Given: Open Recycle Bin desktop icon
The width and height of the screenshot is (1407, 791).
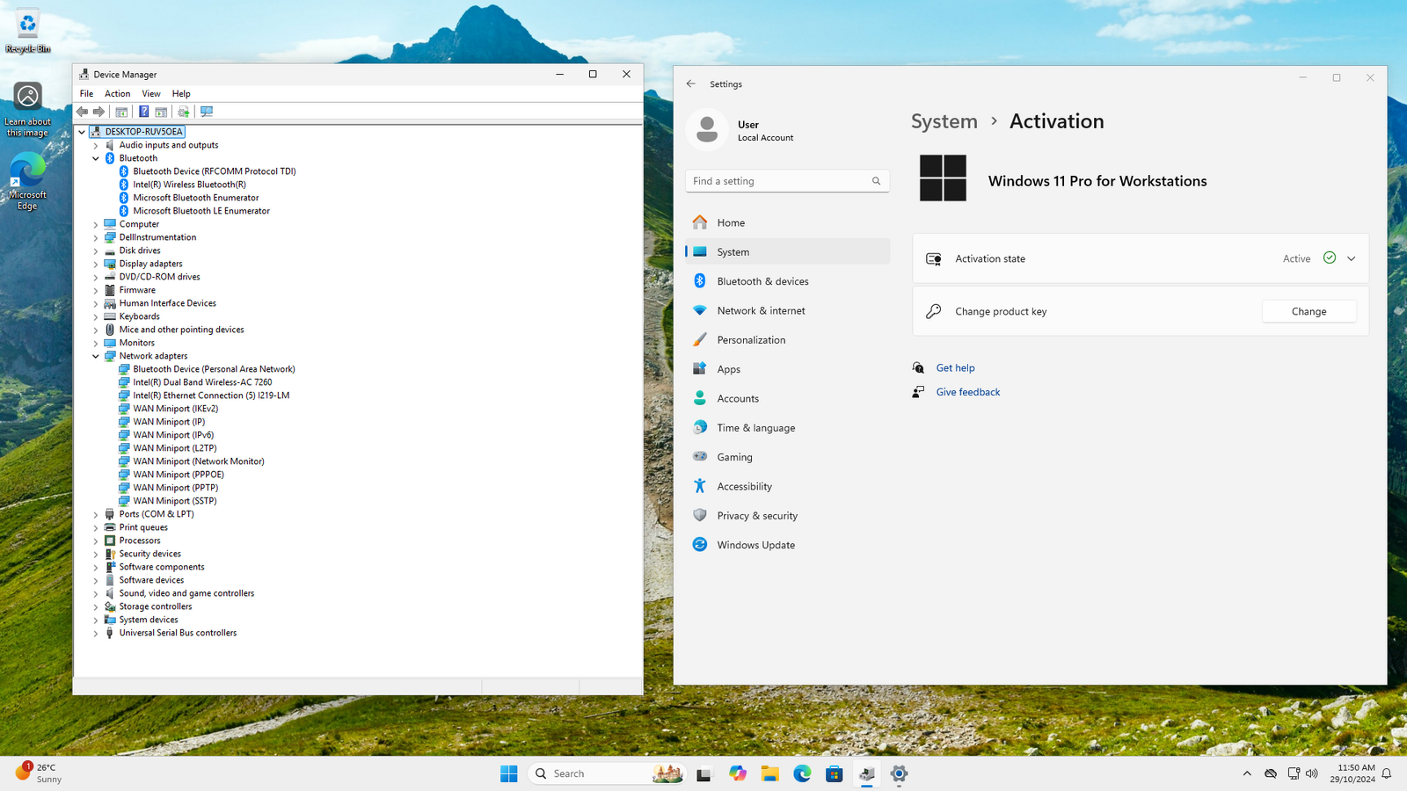Looking at the screenshot, I should point(27,30).
